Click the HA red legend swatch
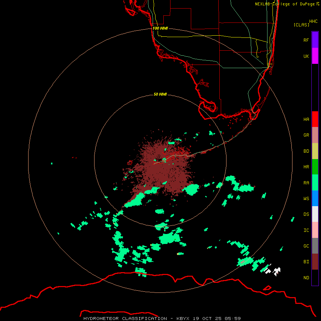The height and width of the screenshot is (321, 321). [x=315, y=119]
